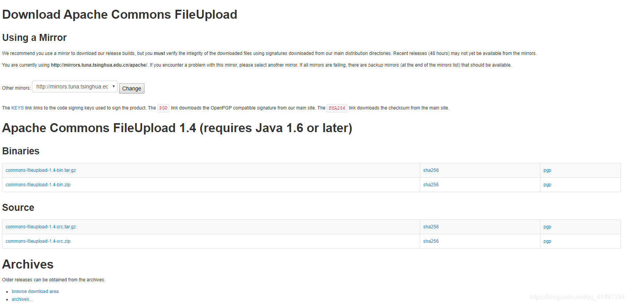Click the Other mirrors: label

[x=16, y=88]
